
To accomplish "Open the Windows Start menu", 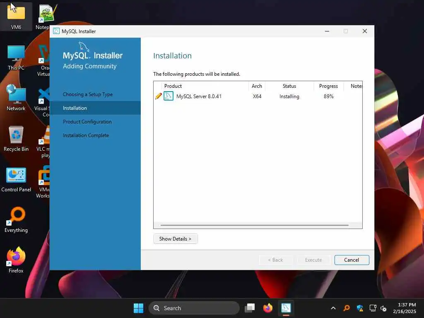I will click(138, 308).
